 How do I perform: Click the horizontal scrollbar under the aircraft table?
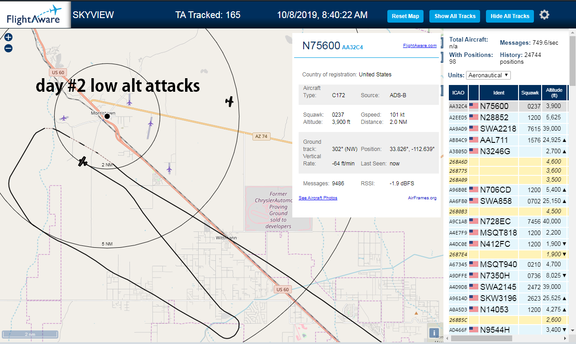pos(481,338)
